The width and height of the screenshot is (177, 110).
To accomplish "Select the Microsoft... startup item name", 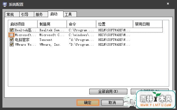I will coord(25,35).
